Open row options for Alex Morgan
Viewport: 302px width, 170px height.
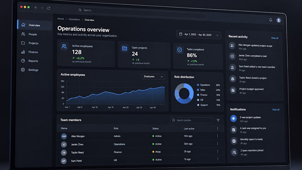pyautogui.click(x=217, y=136)
